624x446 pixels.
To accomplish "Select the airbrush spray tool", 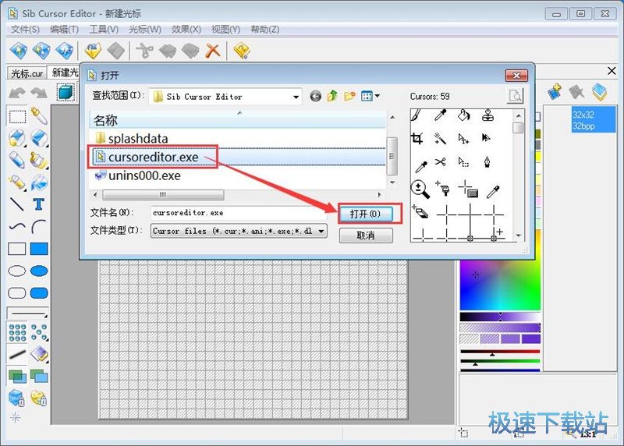I will (x=16, y=182).
